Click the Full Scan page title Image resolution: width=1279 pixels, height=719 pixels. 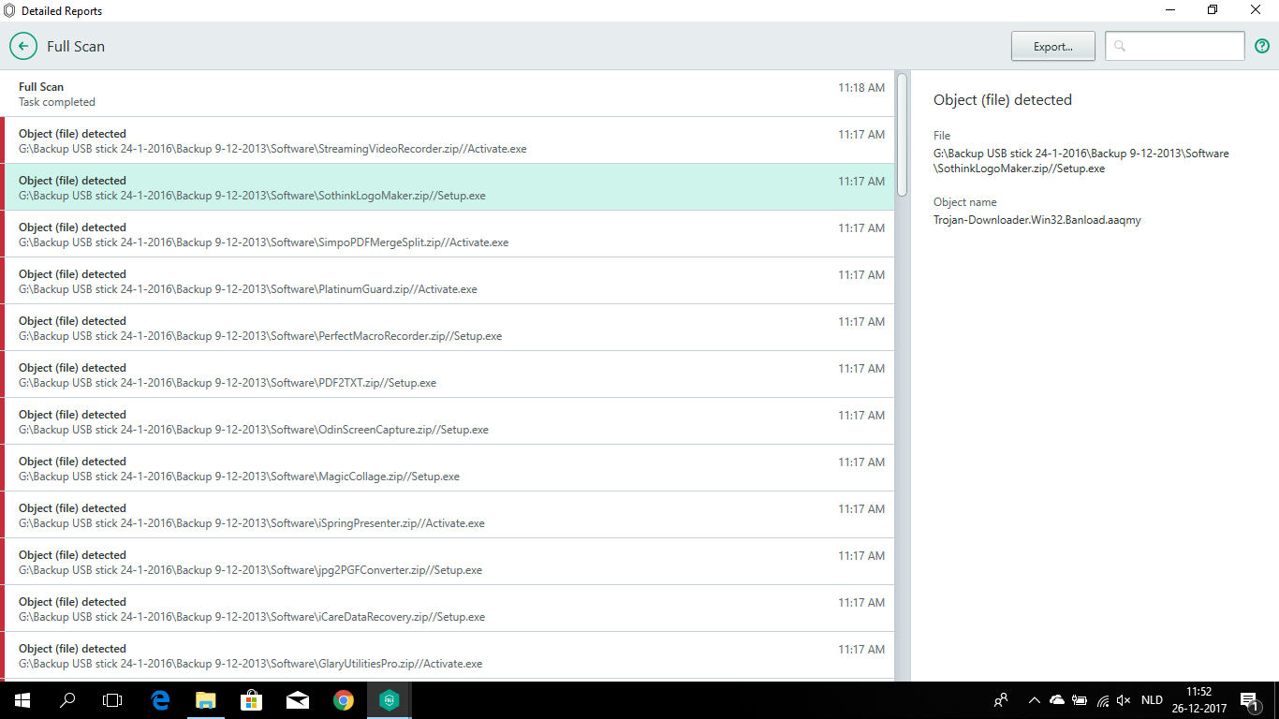pos(76,46)
